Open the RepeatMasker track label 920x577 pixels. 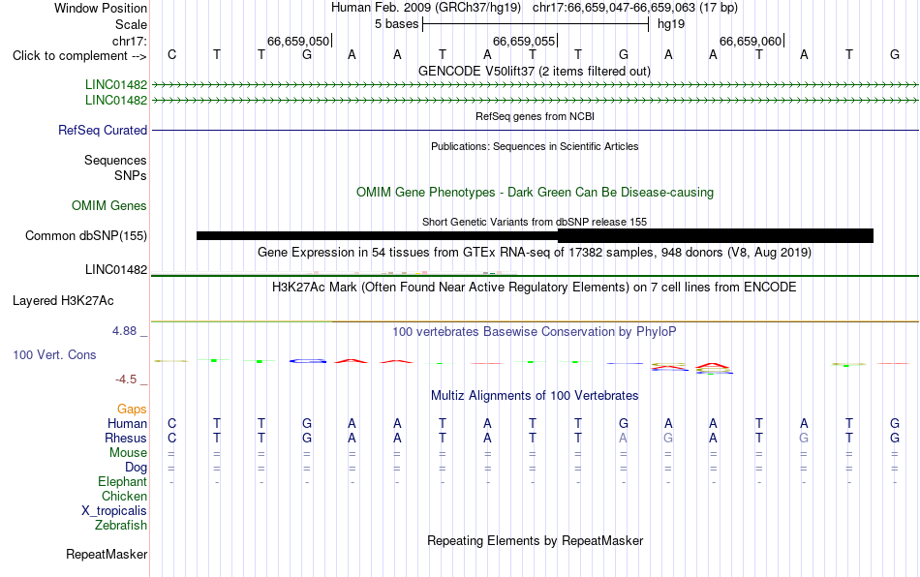coord(107,554)
